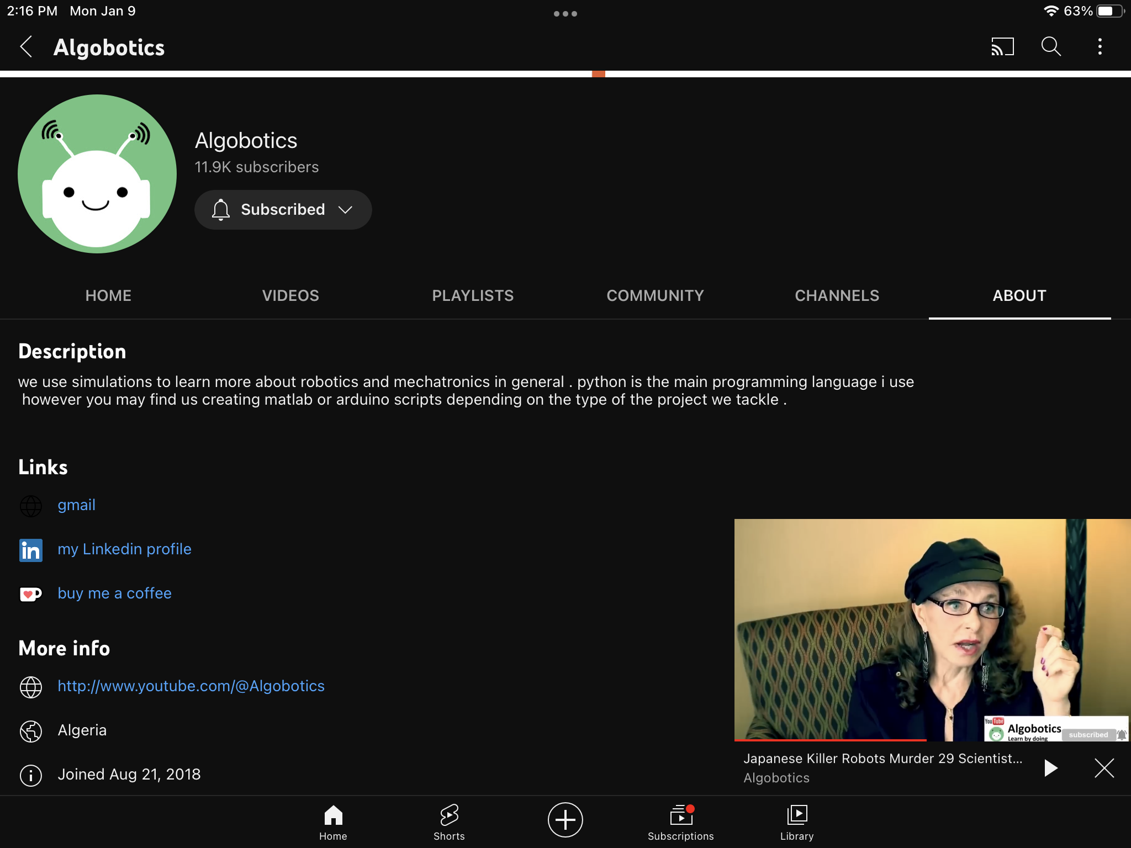Click the globe icon beside channel URL
Screen dimensions: 1131x848
coord(31,687)
